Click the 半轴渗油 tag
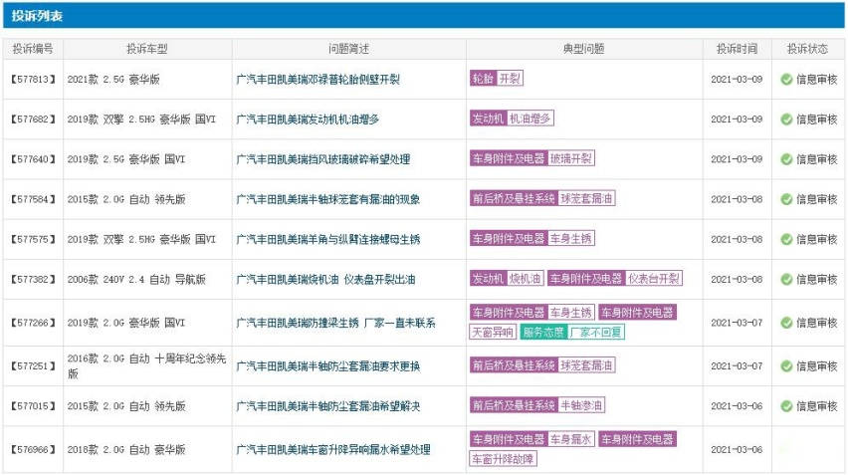This screenshot has width=848, height=475. [x=581, y=405]
